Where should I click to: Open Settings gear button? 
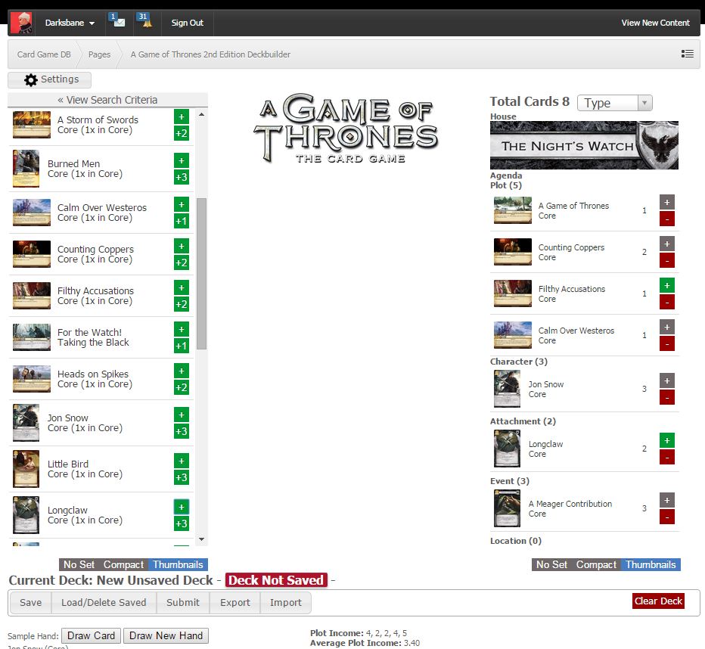click(x=49, y=79)
